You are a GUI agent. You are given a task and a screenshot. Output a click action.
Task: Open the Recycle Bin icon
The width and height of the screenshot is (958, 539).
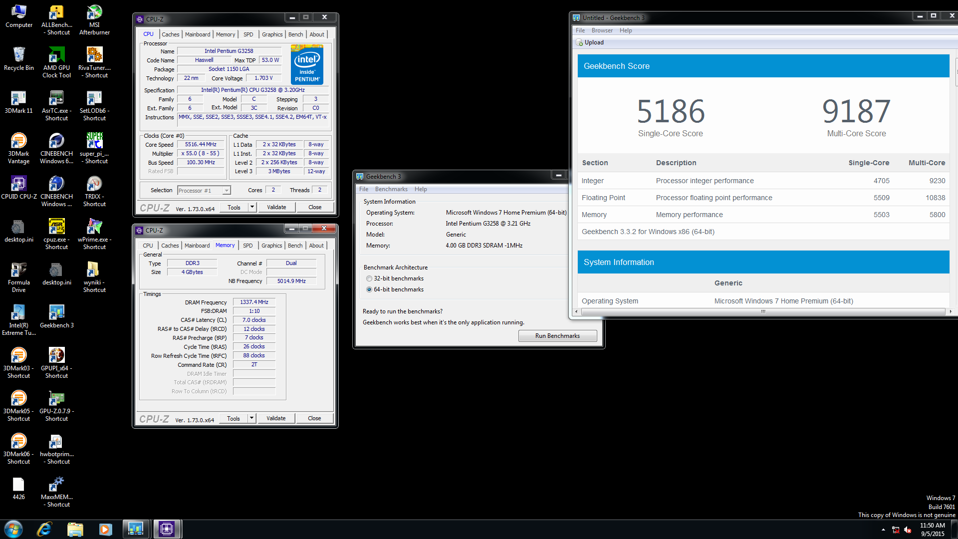[x=19, y=59]
